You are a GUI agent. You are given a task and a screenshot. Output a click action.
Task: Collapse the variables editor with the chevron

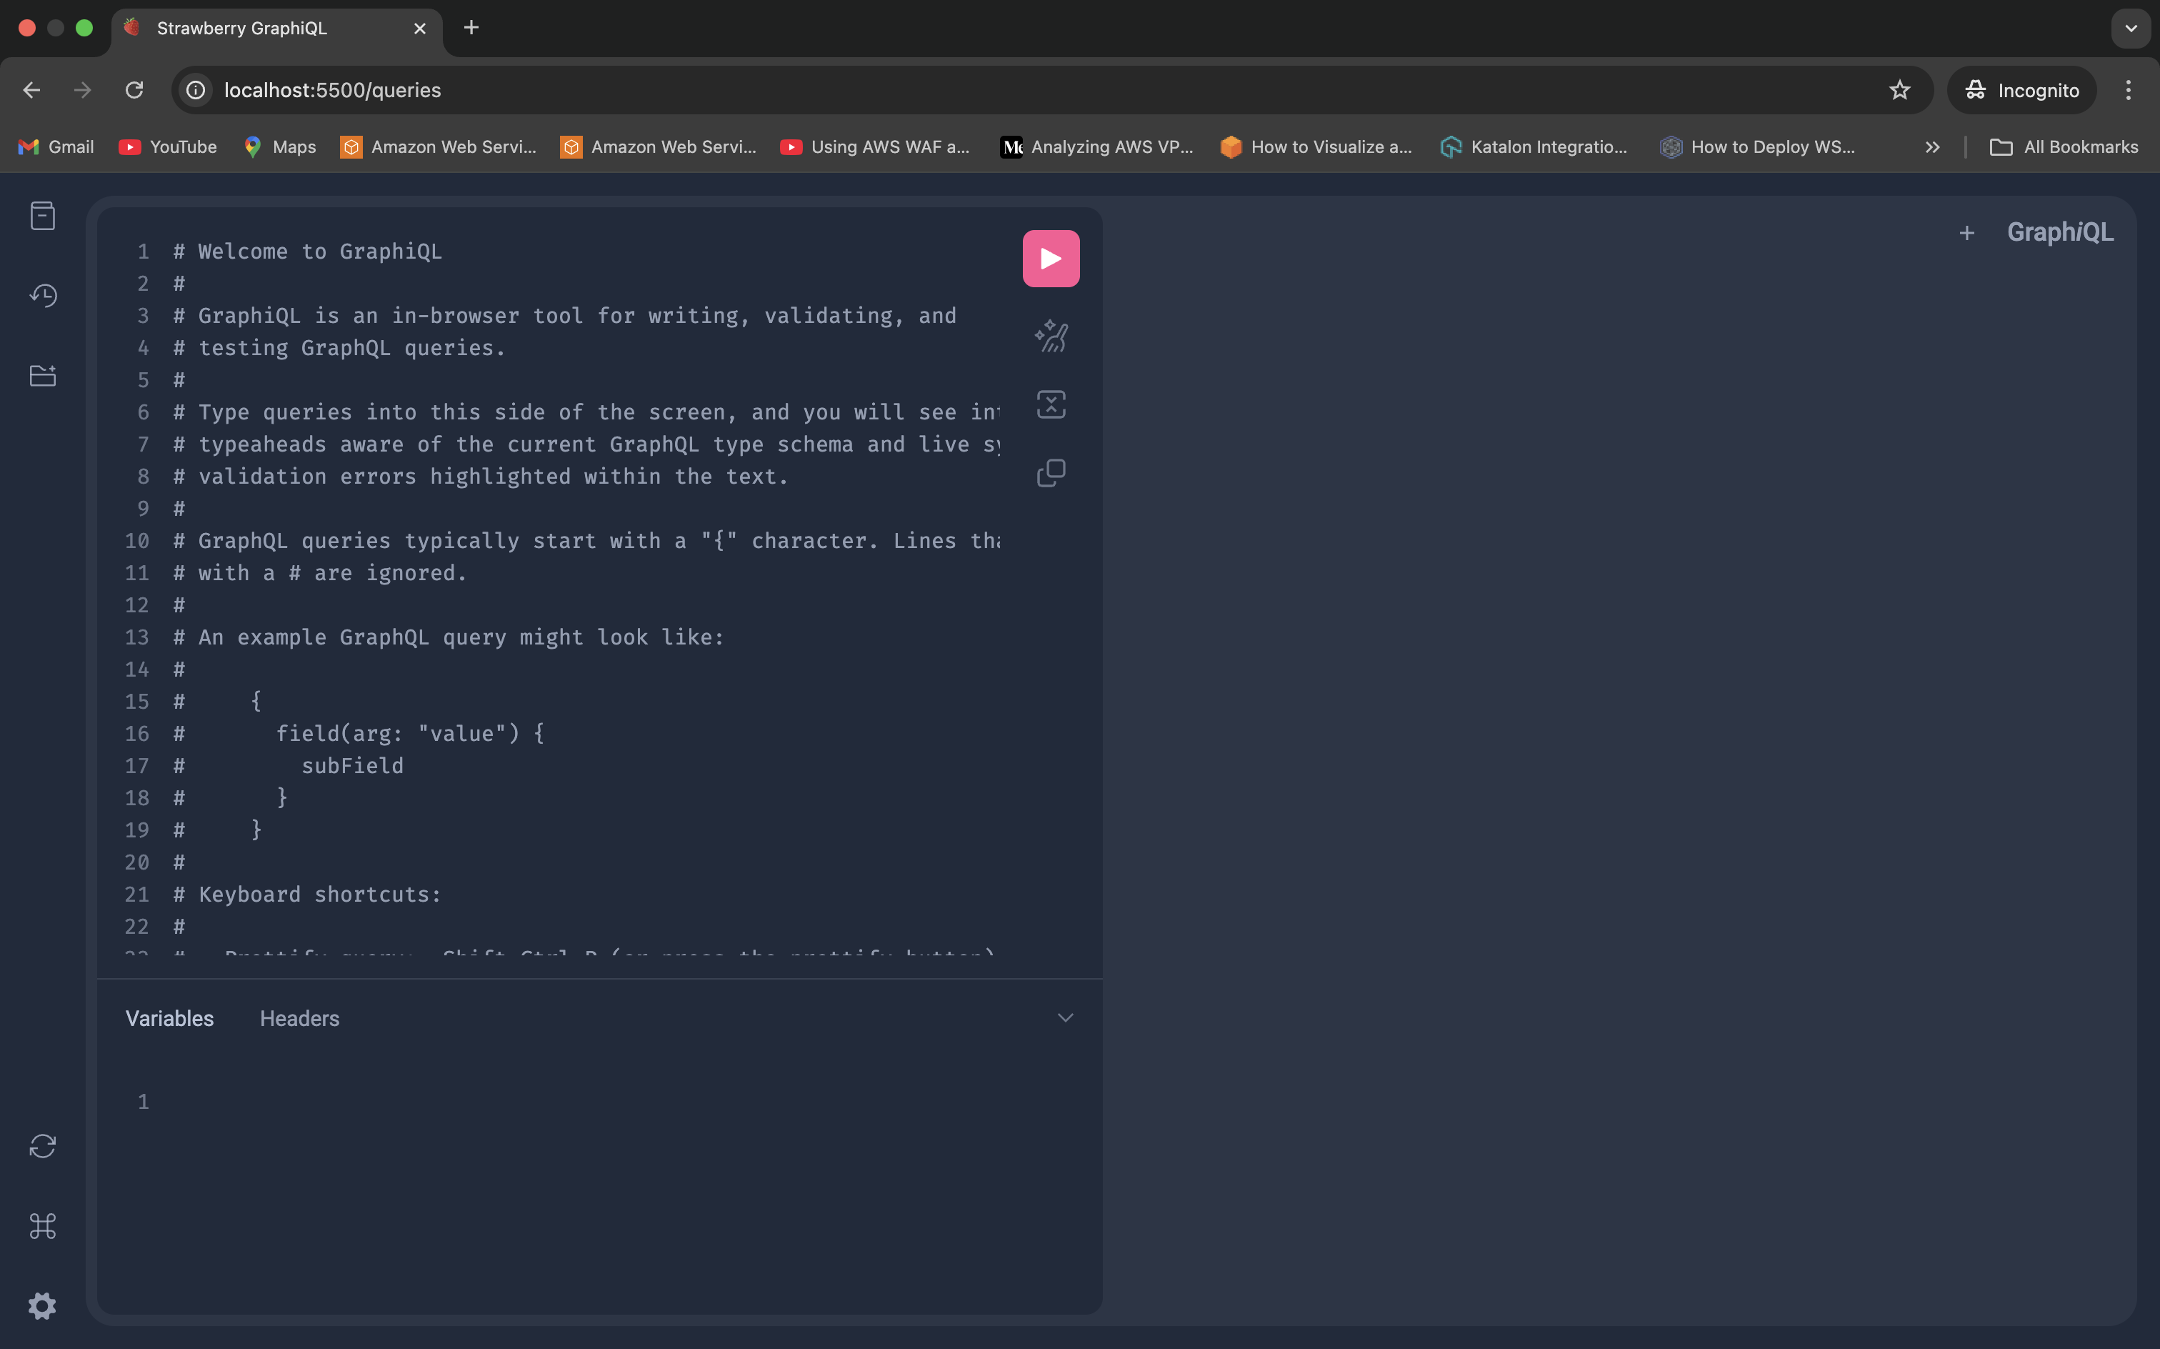coord(1065,1018)
